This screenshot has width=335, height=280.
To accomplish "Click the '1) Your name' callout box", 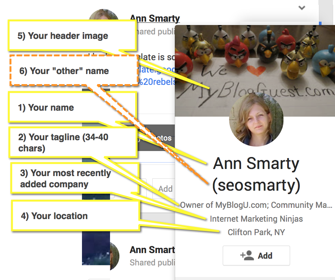I will 71,107.
